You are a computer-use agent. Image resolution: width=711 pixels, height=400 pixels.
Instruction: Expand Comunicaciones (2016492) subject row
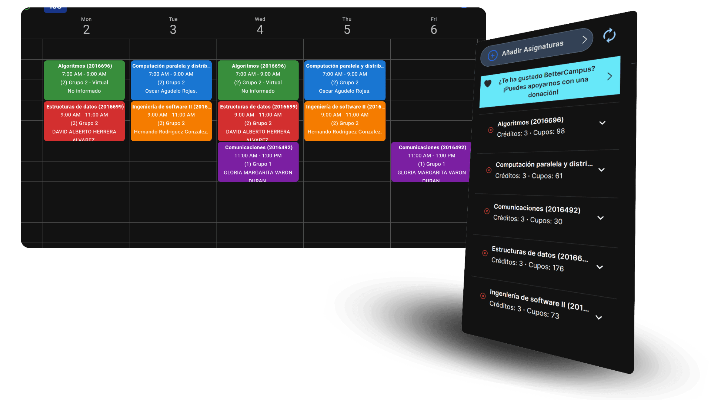(x=601, y=218)
